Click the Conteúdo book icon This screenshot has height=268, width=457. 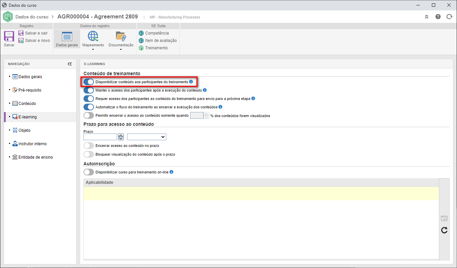pos(15,104)
